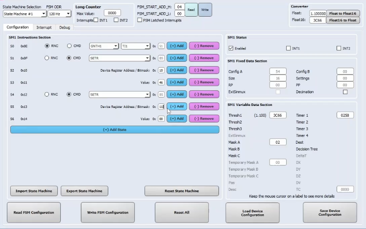Click the Long Counter Max Value field
This screenshot has width=366, height=229.
[112, 13]
